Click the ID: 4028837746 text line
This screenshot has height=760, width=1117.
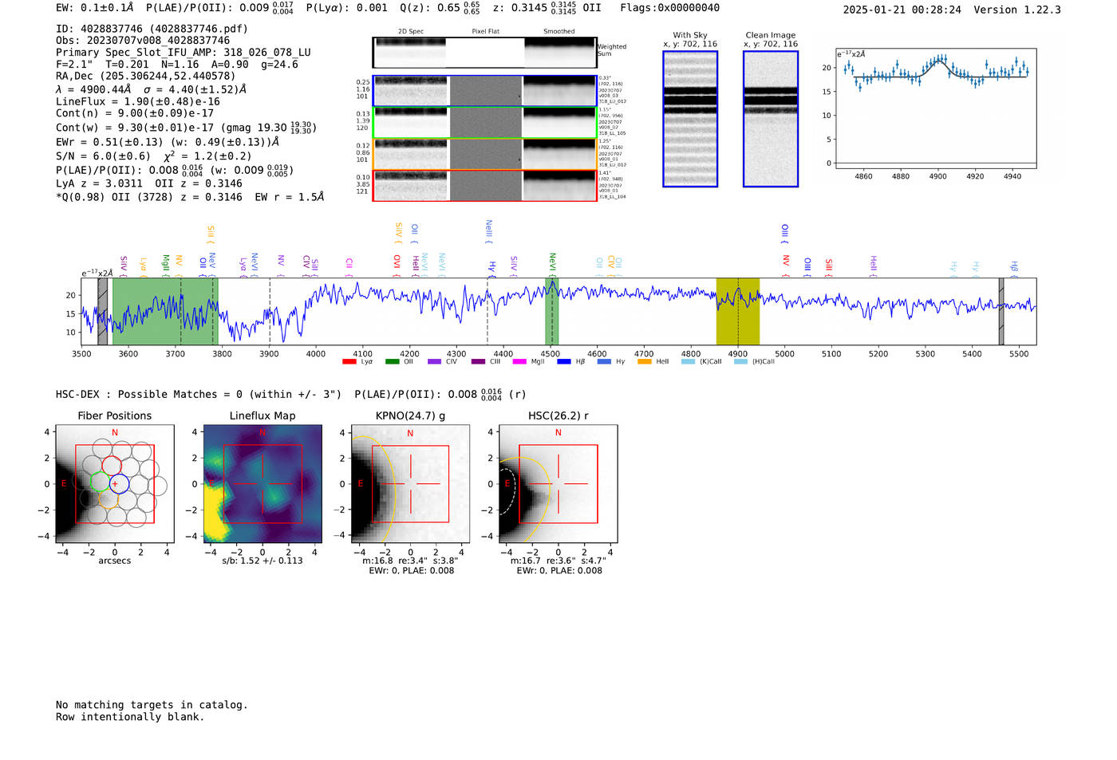point(152,29)
